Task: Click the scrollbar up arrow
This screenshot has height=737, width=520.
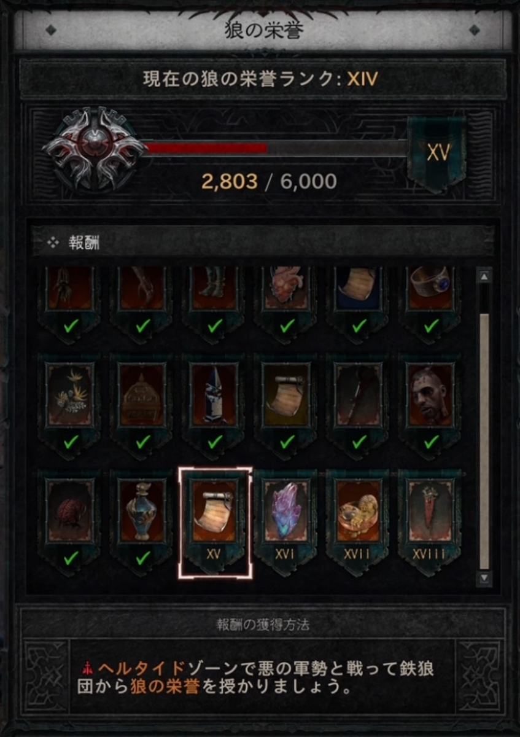Action: [x=484, y=277]
